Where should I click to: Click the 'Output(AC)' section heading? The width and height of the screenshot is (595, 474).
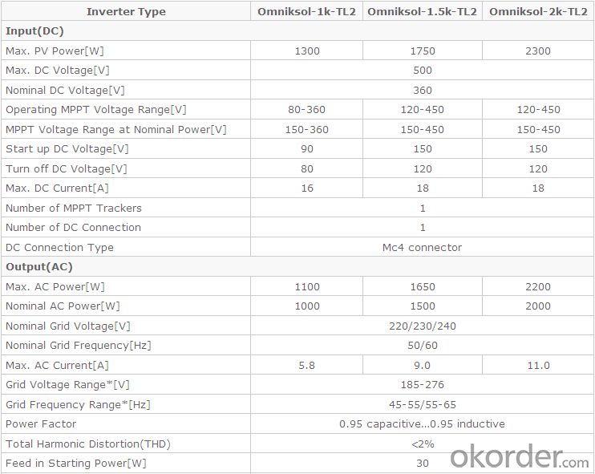coord(39,266)
